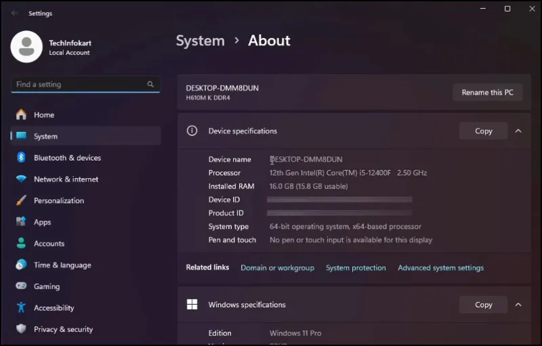Select Apps in the sidebar
Viewport: 542px width, 346px height.
(86, 221)
